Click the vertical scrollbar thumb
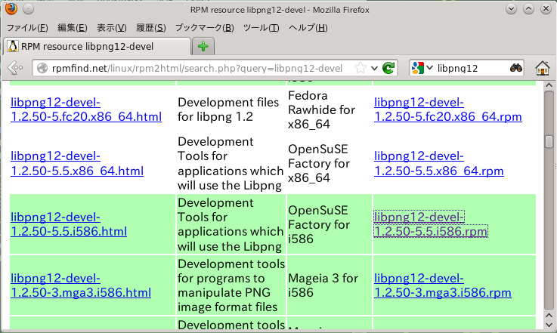 (549, 142)
